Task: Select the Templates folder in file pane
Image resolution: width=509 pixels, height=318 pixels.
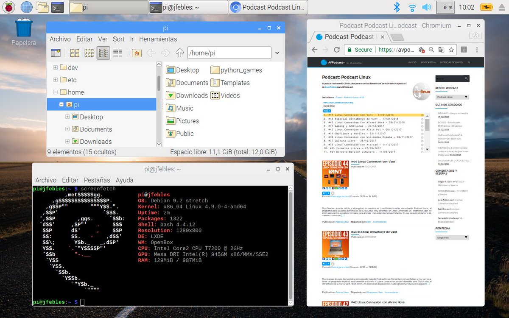Action: tap(230, 83)
